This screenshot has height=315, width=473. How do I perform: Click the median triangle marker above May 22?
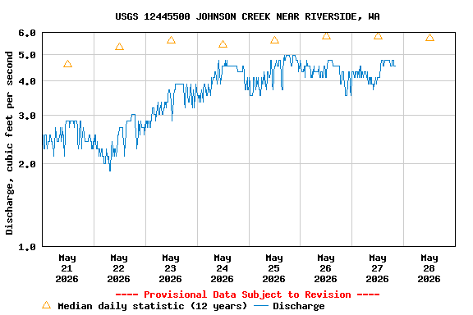[119, 47]
